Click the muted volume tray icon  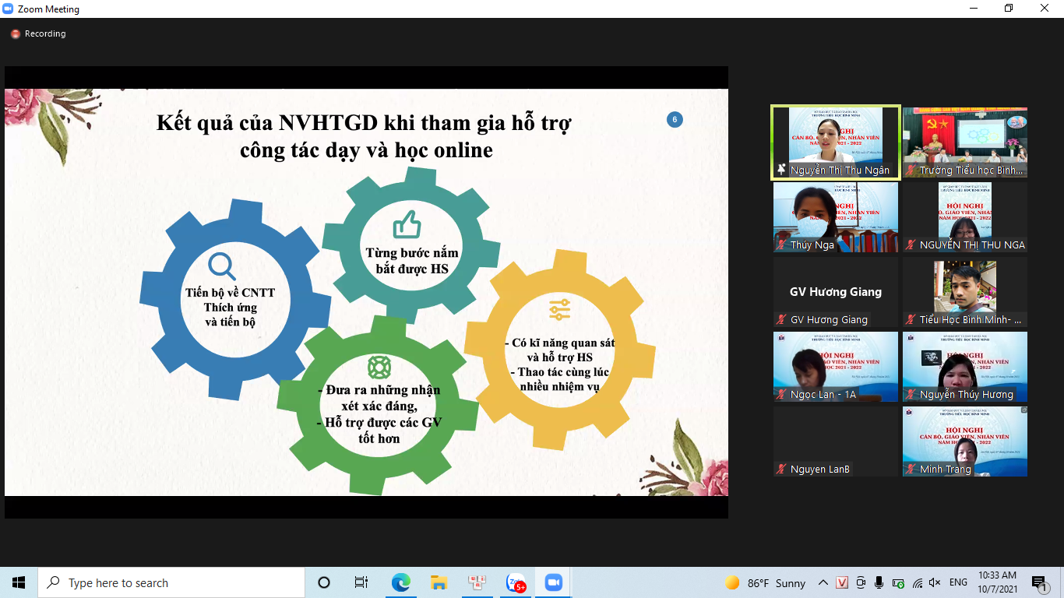tap(935, 582)
